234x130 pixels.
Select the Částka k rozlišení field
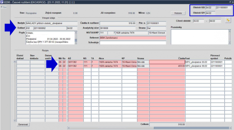(118, 23)
